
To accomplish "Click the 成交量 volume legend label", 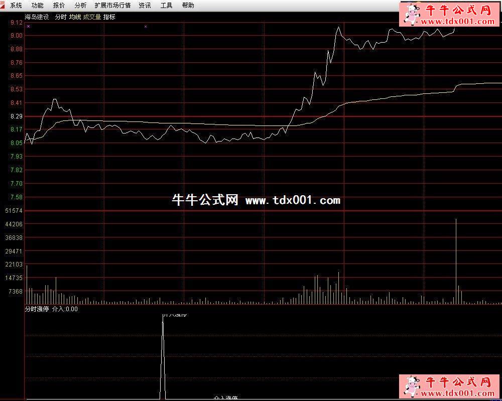I will [x=92, y=17].
